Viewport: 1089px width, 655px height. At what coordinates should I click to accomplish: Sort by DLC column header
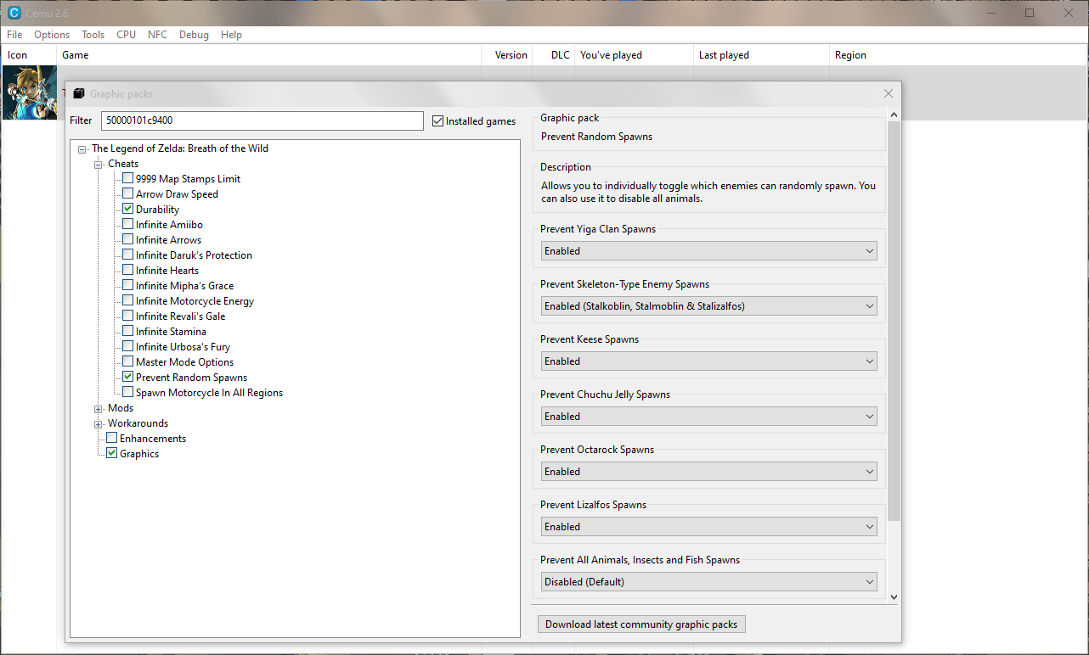(x=554, y=55)
